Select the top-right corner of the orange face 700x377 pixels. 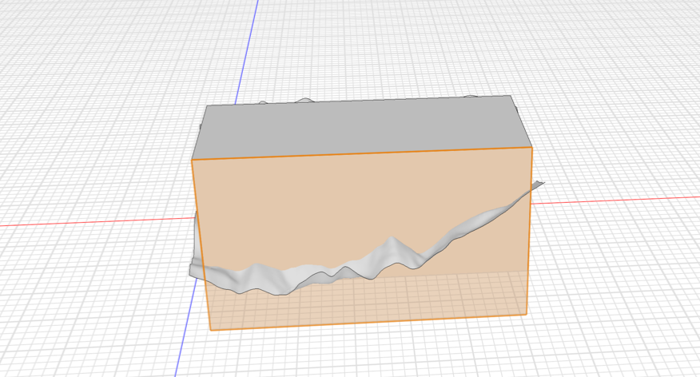532,148
